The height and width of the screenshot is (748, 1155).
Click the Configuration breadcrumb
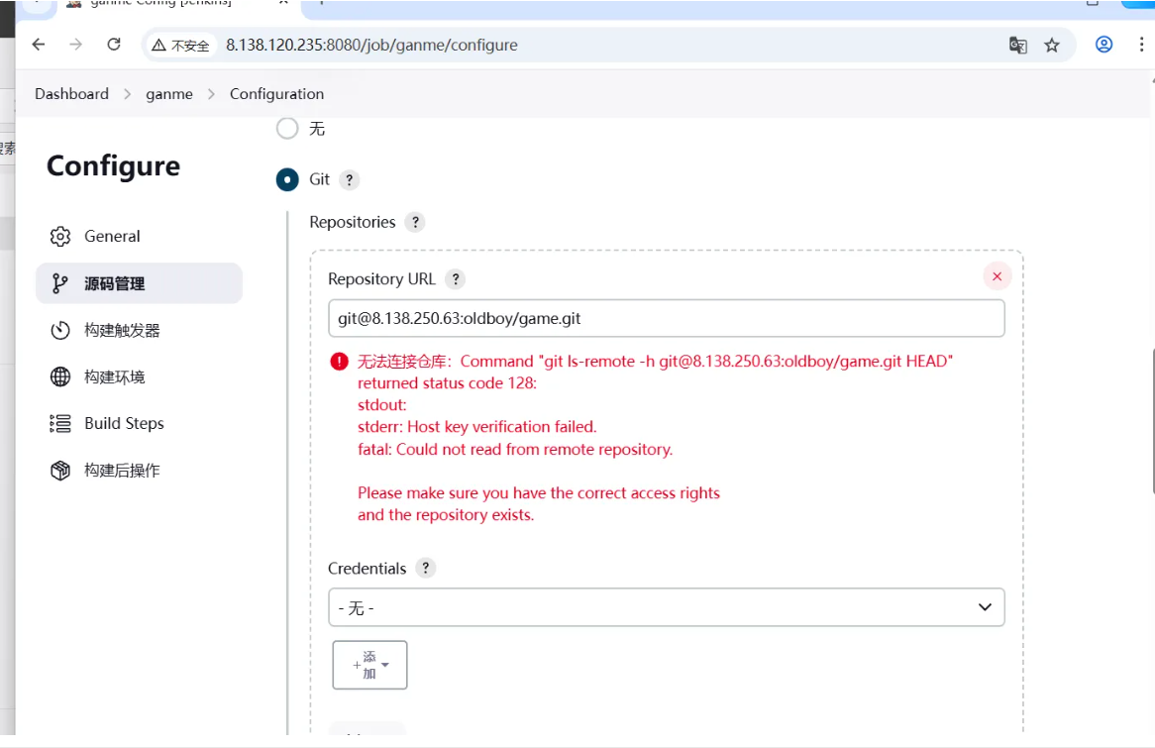277,94
